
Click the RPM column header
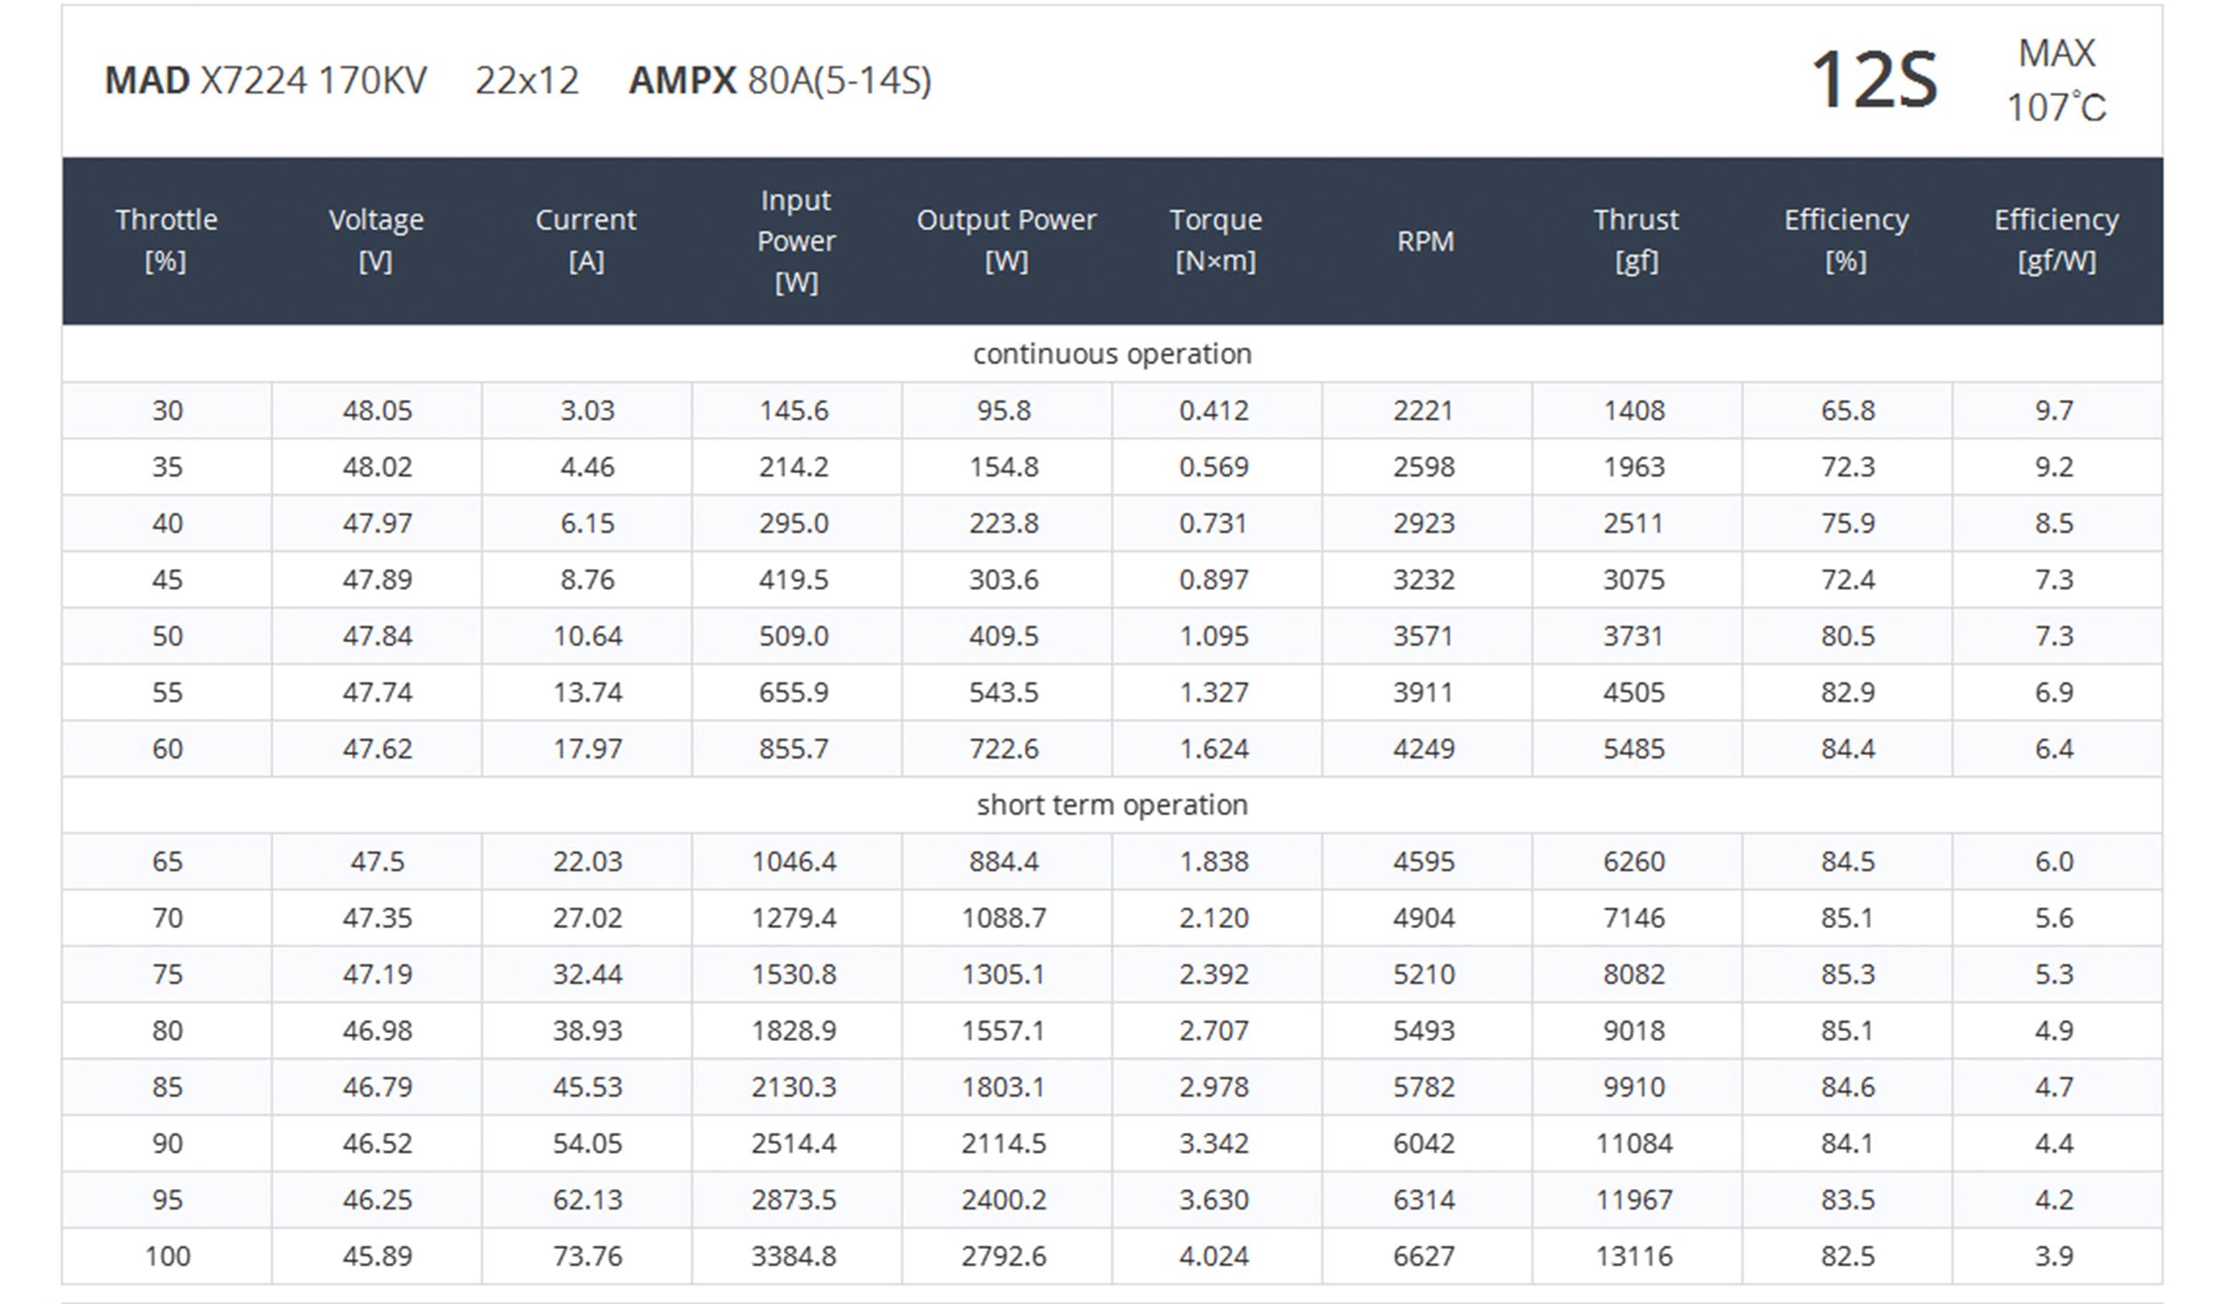[1425, 241]
